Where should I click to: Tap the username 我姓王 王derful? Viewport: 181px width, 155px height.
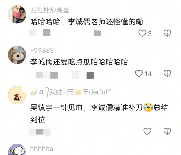click(71, 92)
